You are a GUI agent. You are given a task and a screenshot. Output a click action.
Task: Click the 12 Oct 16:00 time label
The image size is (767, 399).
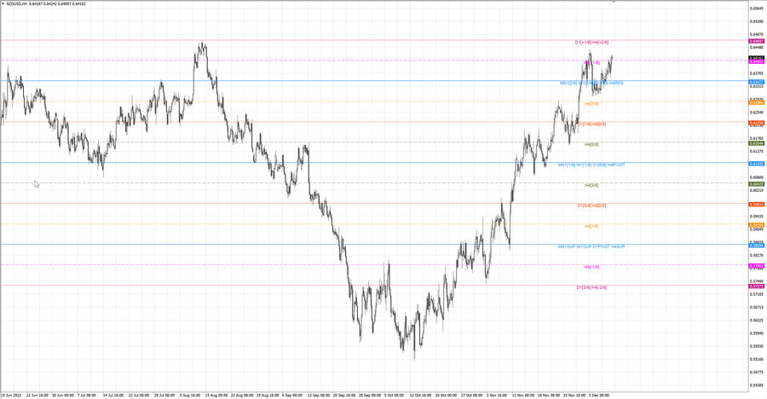tap(421, 395)
